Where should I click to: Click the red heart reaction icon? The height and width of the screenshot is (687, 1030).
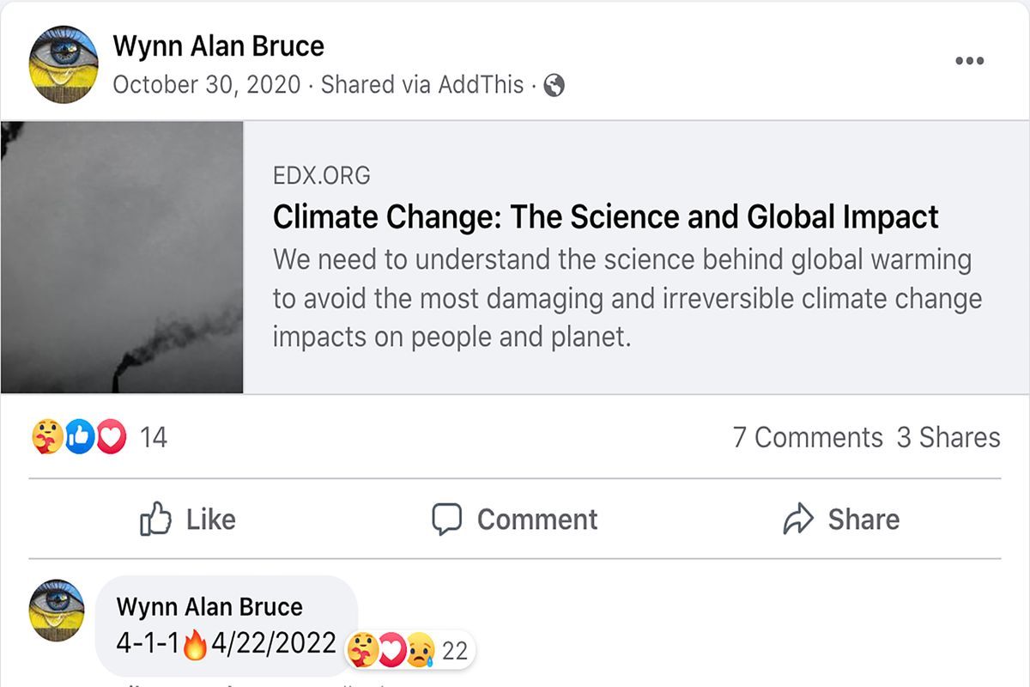pos(111,438)
